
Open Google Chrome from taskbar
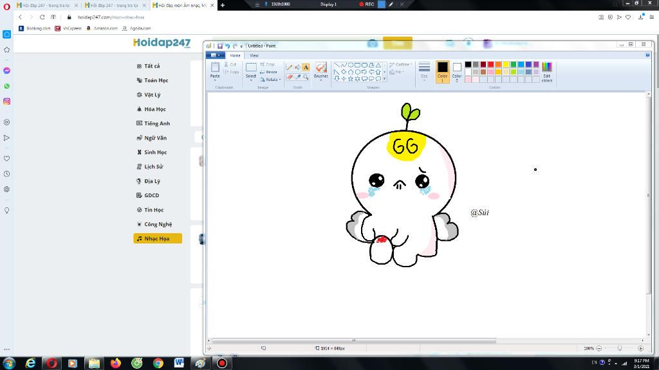coord(158,363)
